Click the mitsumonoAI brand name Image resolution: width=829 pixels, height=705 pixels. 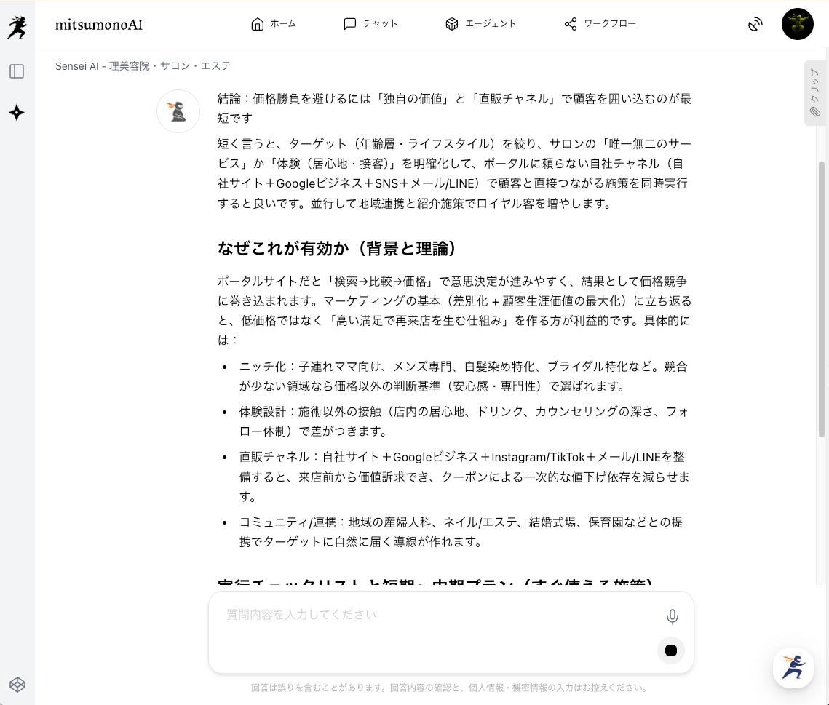99,25
